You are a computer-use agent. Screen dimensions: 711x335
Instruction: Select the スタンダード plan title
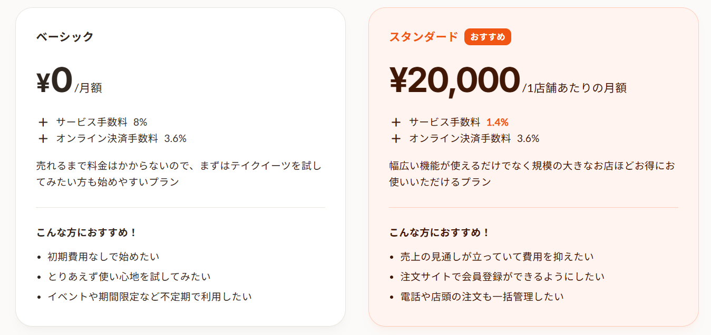424,37
